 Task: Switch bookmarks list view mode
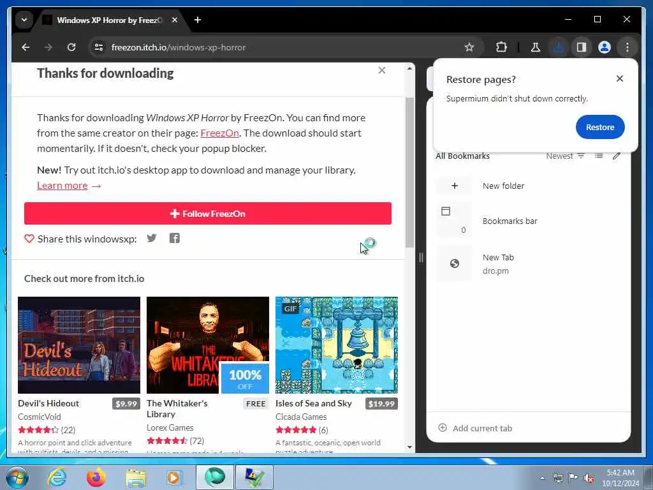(599, 156)
